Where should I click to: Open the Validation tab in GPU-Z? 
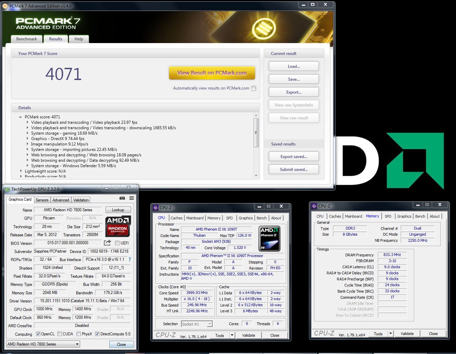tap(81, 200)
